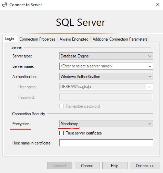Open the Server name dropdown arrow

point(150,66)
